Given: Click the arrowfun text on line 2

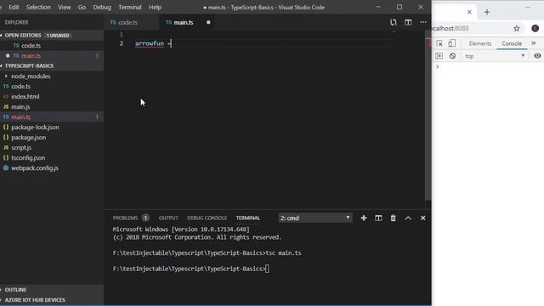Looking at the screenshot, I should [x=150, y=43].
